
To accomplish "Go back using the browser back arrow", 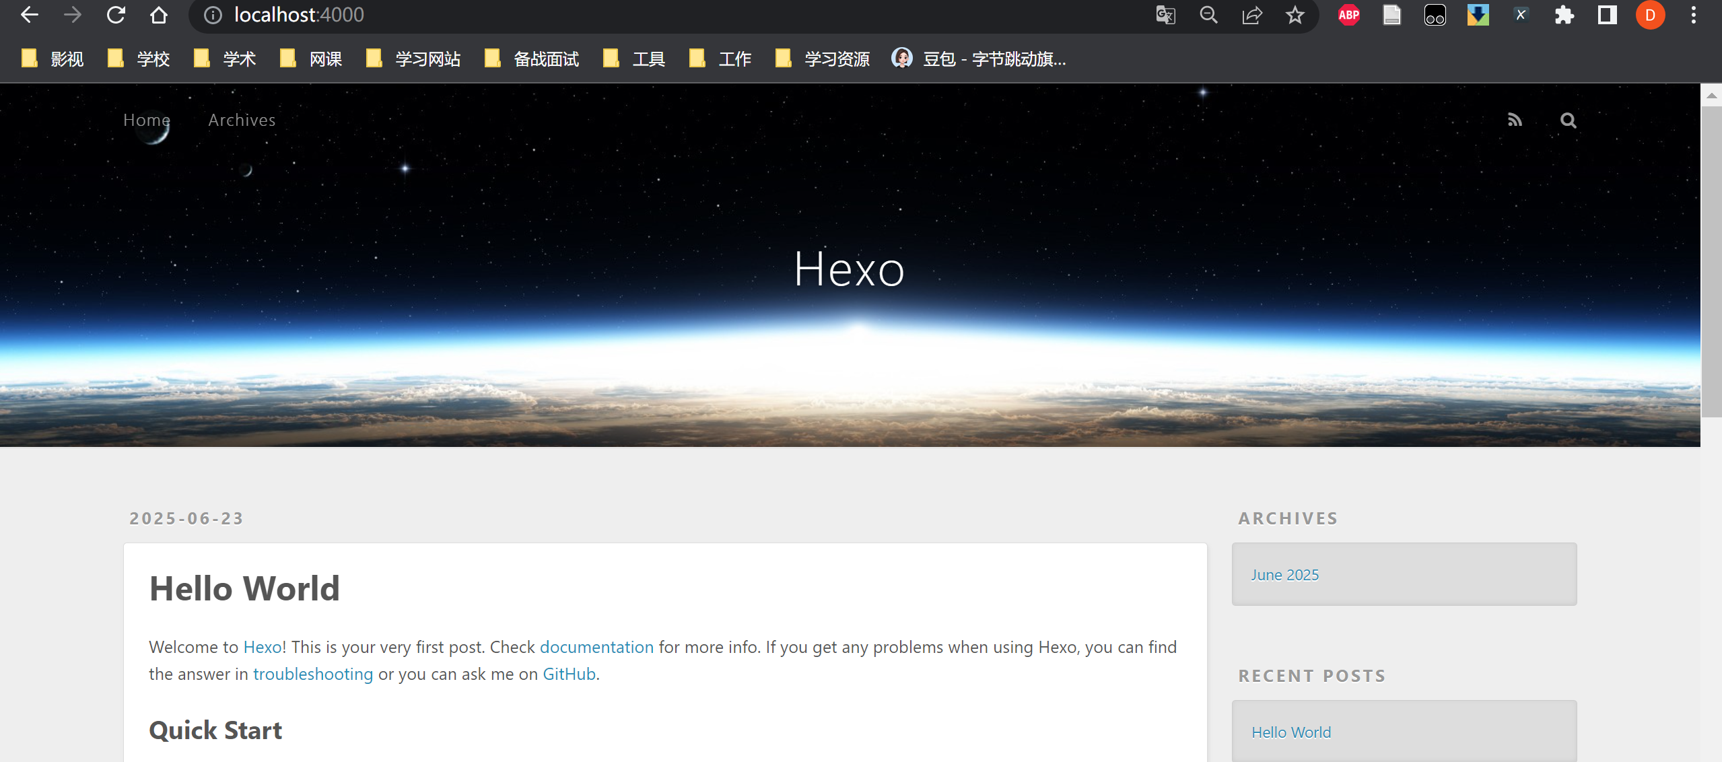I will 29,15.
